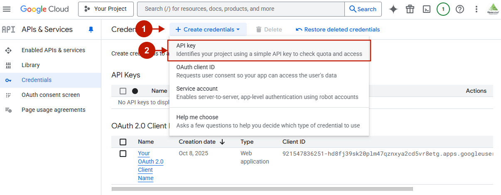Viewport: 501px width, 195px height.
Task: Choose Service account option
Action: point(269,93)
